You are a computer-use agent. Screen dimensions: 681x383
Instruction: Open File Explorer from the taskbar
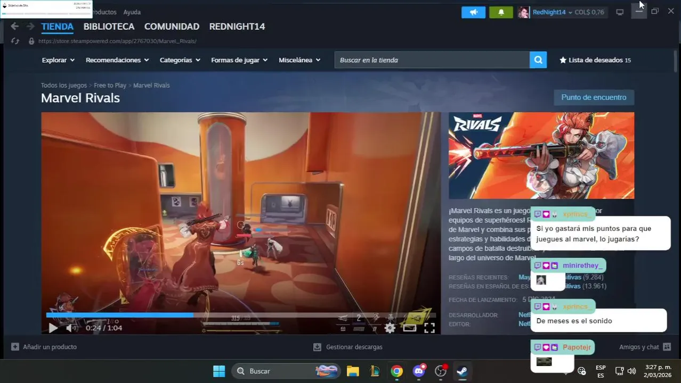pos(353,371)
